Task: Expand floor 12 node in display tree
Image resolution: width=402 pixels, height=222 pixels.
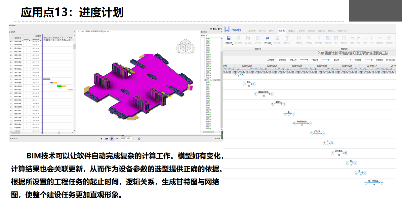Action: (206, 59)
